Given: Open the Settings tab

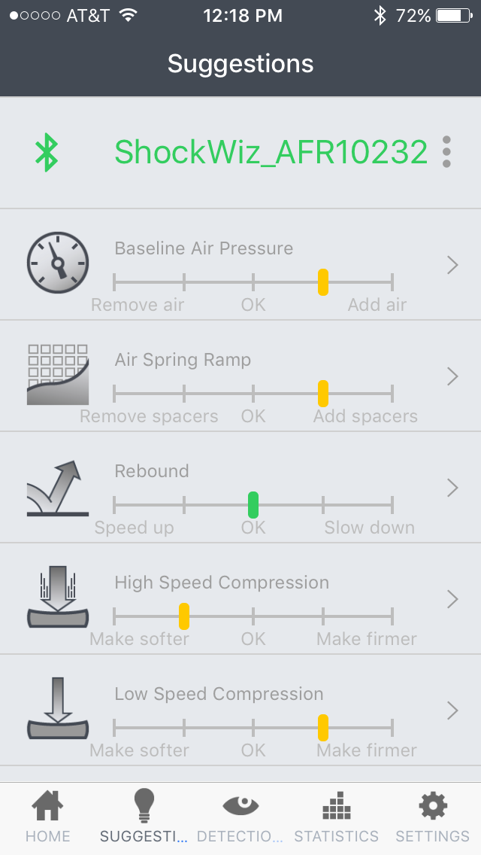Looking at the screenshot, I should pyautogui.click(x=432, y=817).
